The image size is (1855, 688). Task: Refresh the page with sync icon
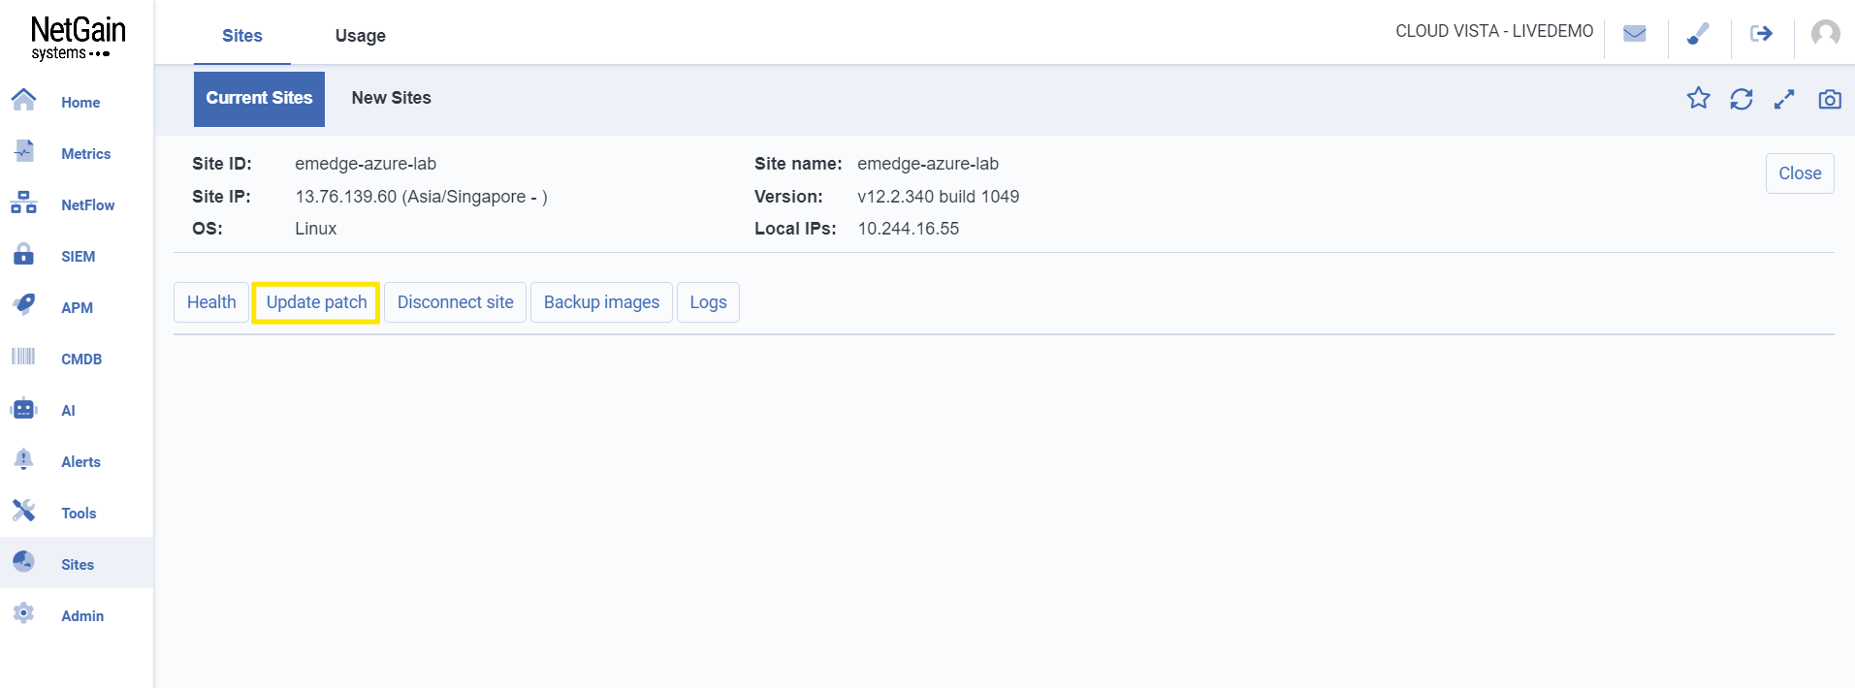click(x=1742, y=99)
